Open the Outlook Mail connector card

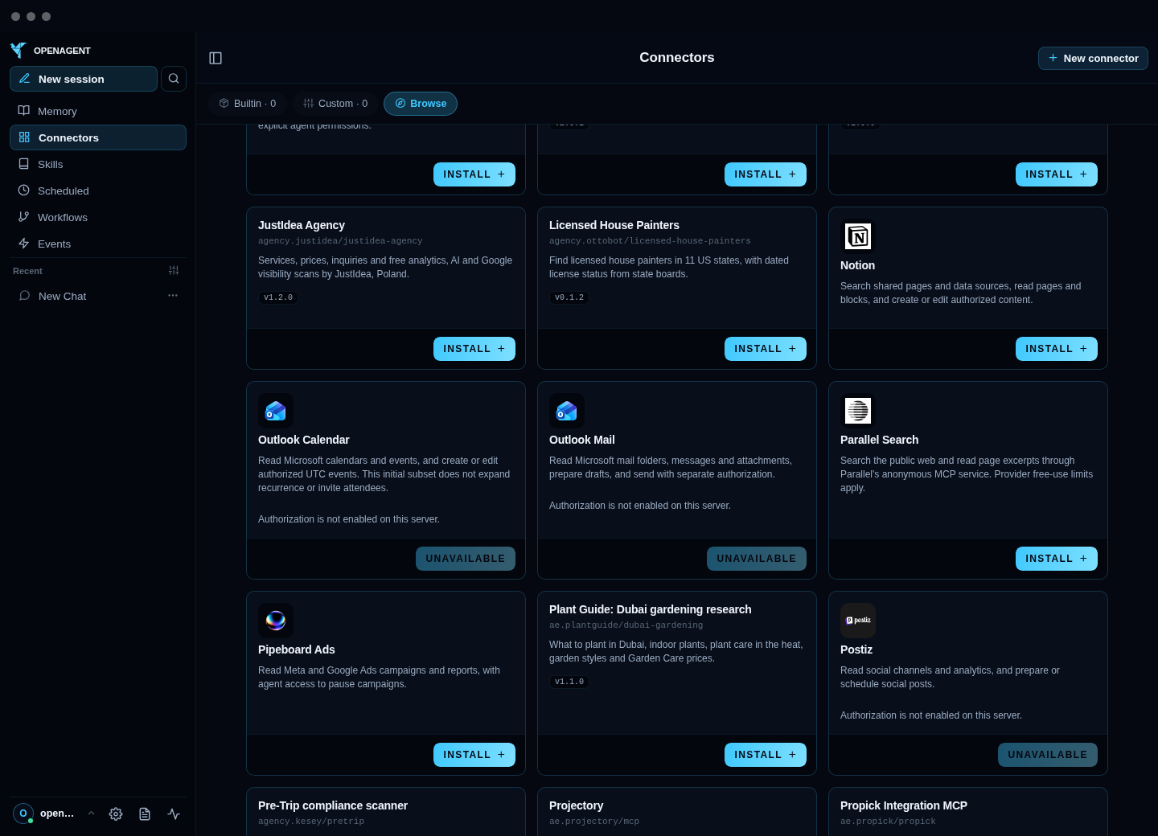pos(677,480)
